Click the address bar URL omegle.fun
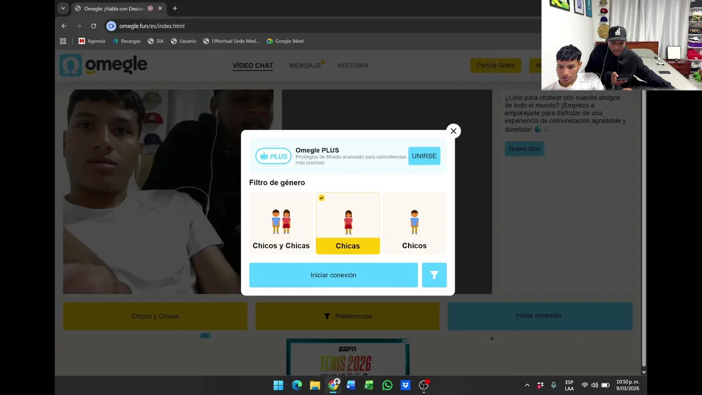Image resolution: width=702 pixels, height=395 pixels. coord(152,26)
